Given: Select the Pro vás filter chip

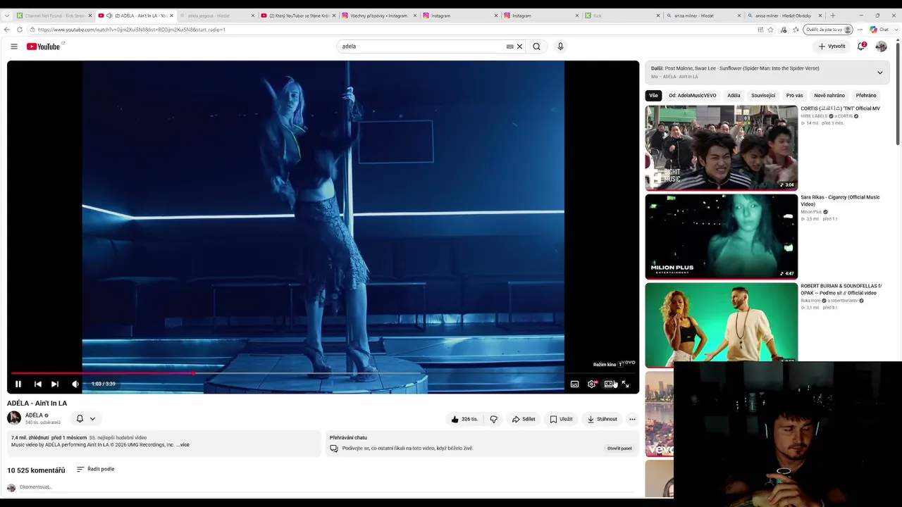Looking at the screenshot, I should 794,96.
